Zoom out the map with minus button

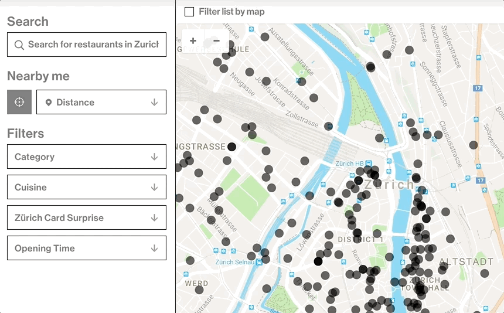[216, 41]
